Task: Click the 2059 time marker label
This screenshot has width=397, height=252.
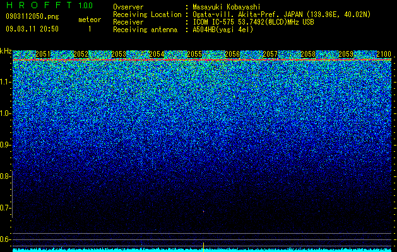Action: click(346, 54)
